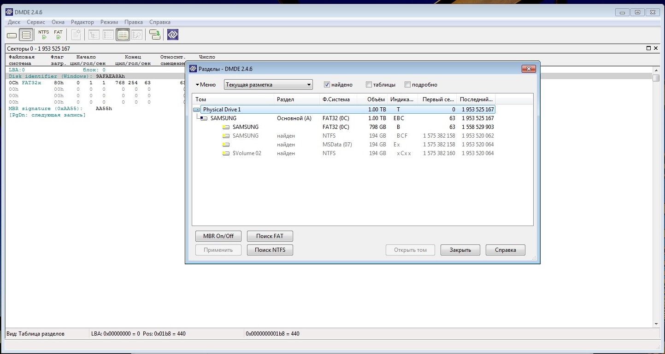The image size is (665, 354).
Task: Enable the 'таблицы' checkbox
Action: (369, 85)
